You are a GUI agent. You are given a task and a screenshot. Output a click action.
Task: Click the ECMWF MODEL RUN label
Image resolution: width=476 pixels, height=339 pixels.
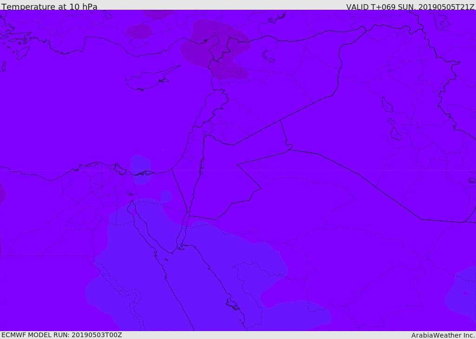coord(62,335)
